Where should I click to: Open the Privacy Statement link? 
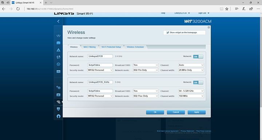coord(187,131)
